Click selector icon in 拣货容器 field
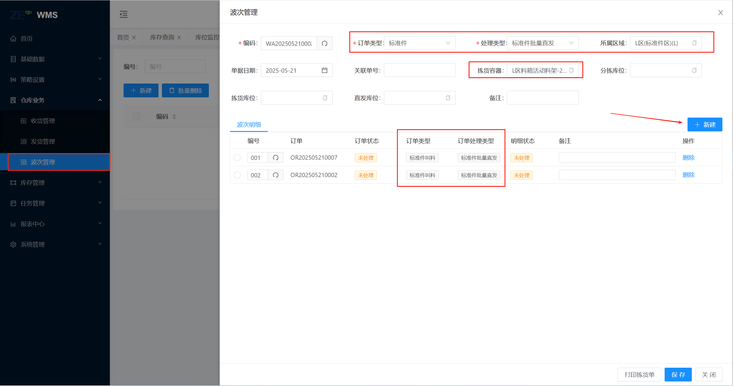 (571, 70)
